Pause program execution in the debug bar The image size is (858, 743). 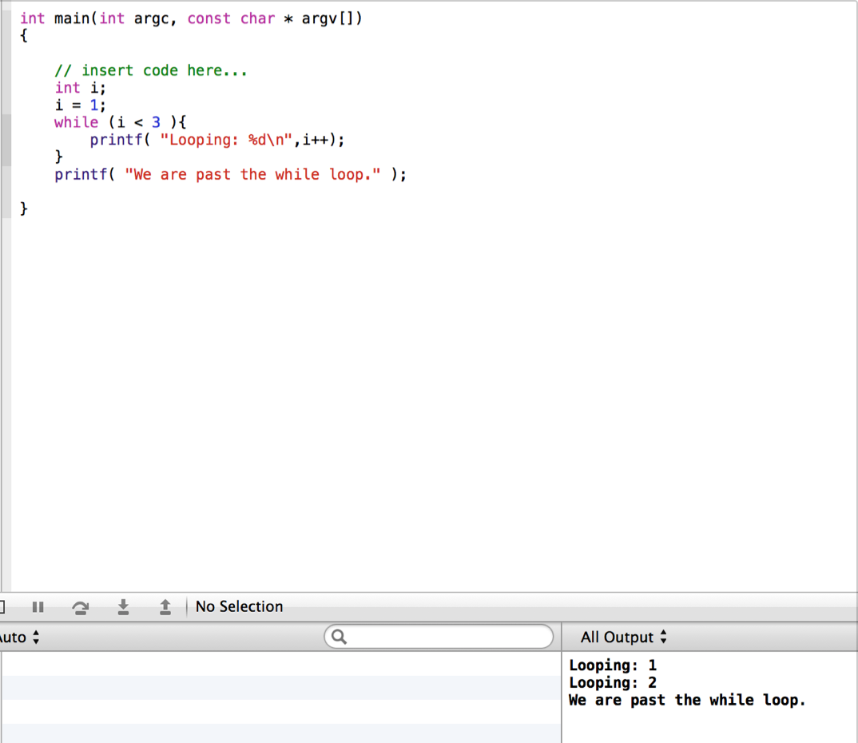(38, 607)
